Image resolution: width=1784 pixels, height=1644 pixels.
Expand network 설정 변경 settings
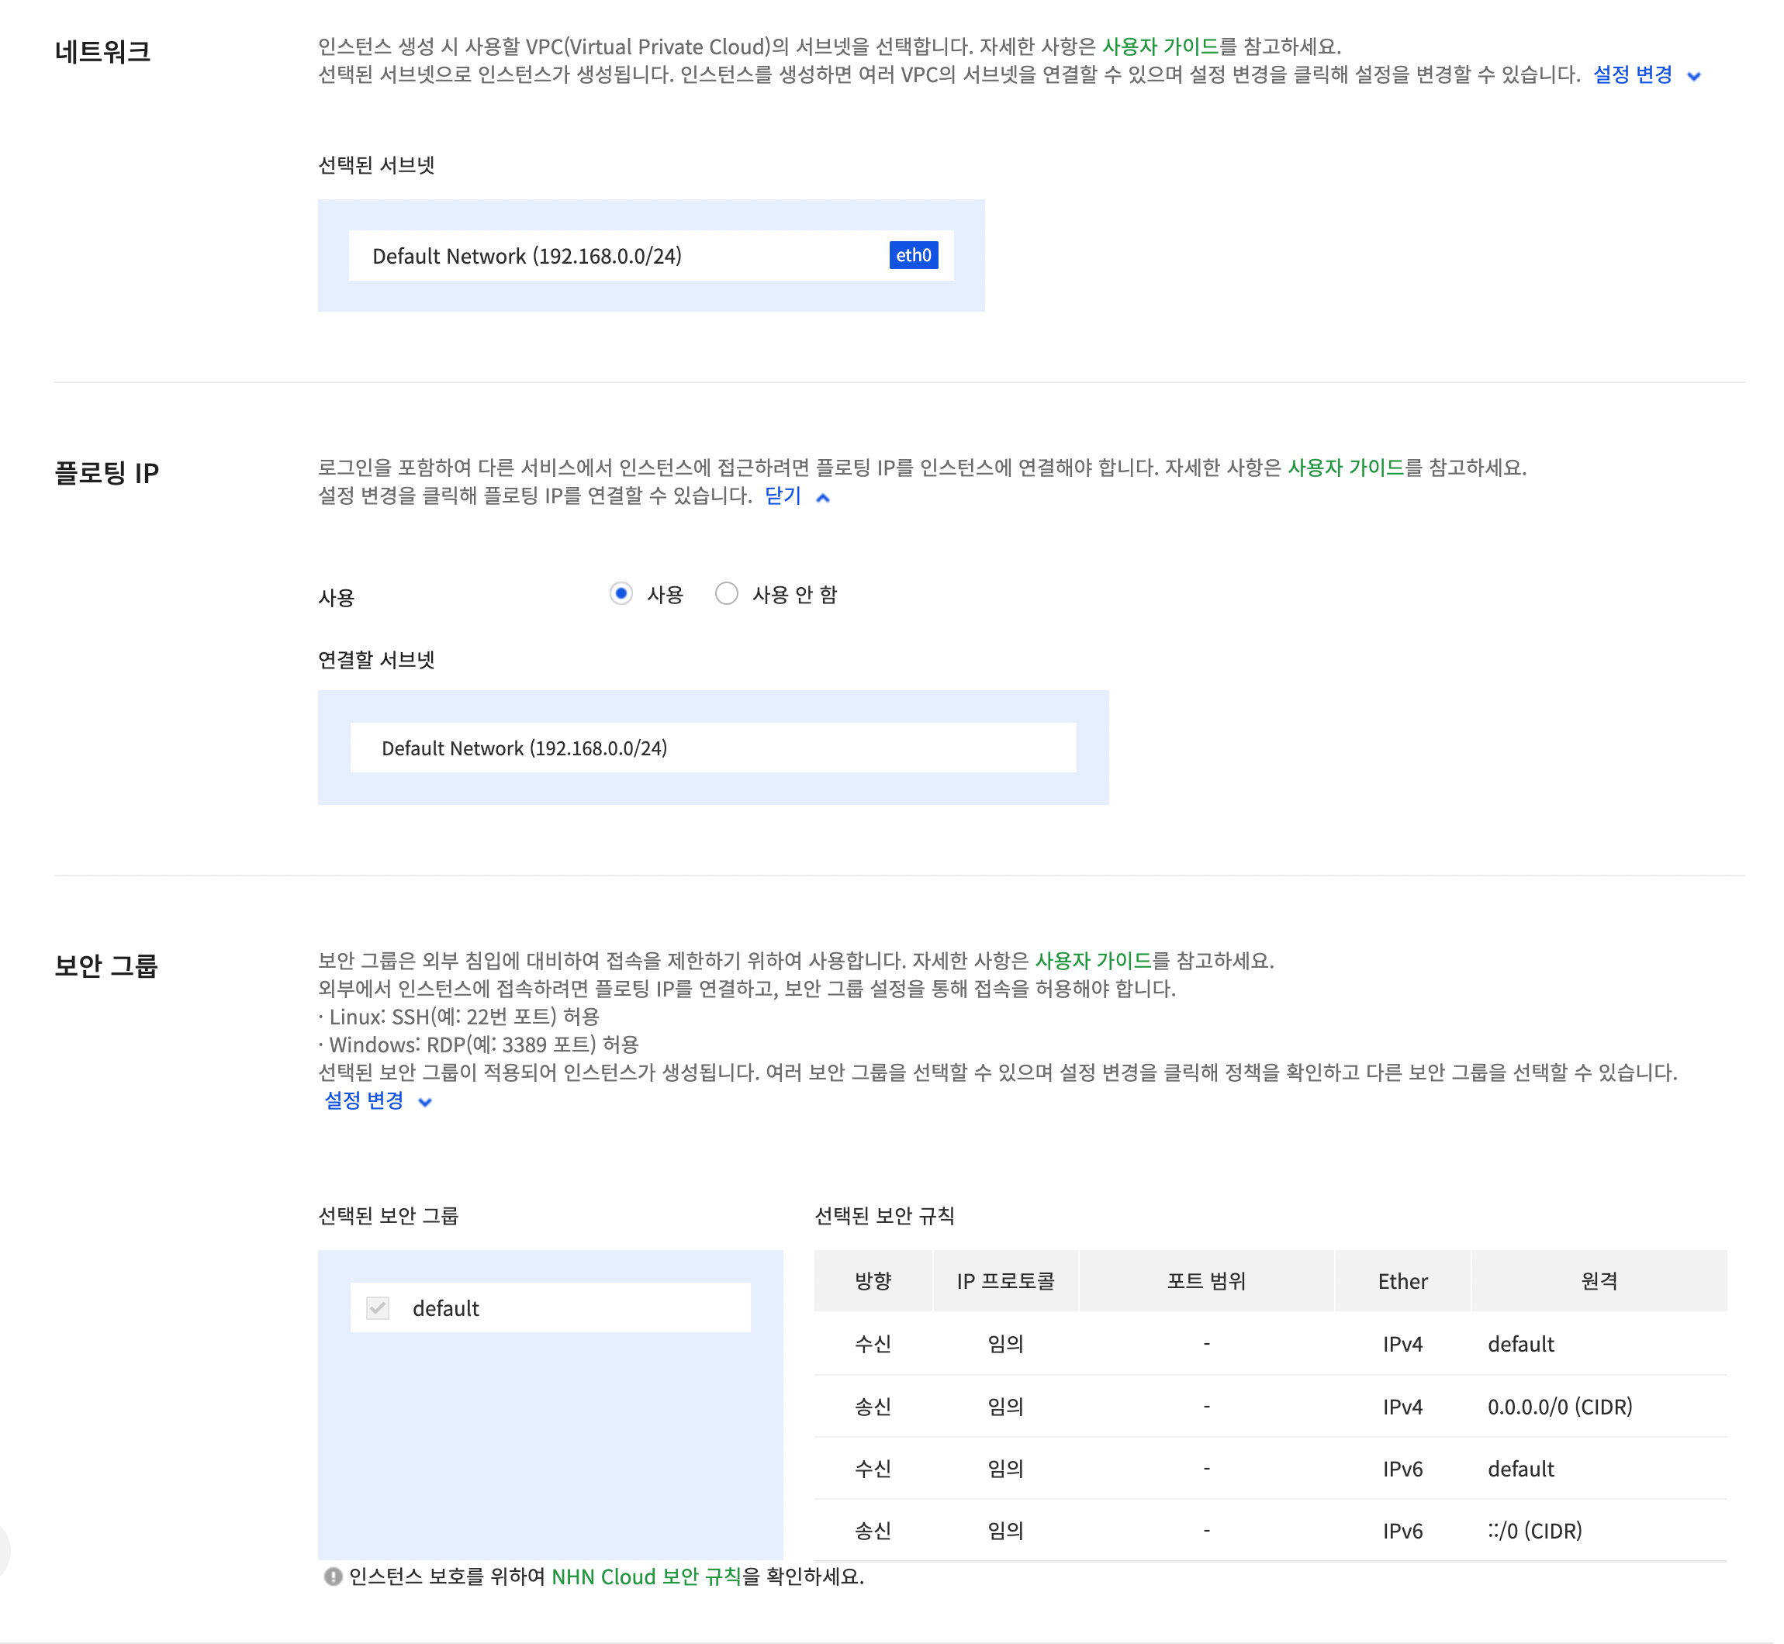[x=1632, y=74]
